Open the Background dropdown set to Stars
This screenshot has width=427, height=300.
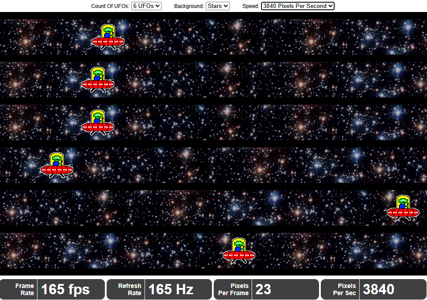point(218,6)
